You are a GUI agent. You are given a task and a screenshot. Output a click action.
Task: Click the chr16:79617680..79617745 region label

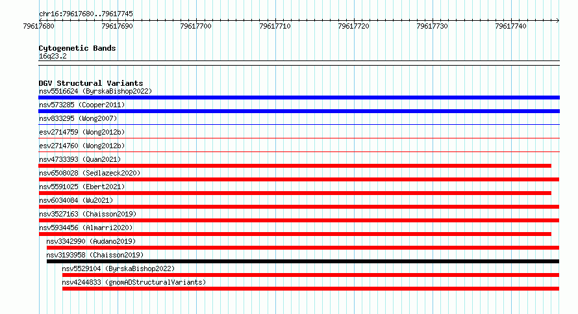coord(86,14)
